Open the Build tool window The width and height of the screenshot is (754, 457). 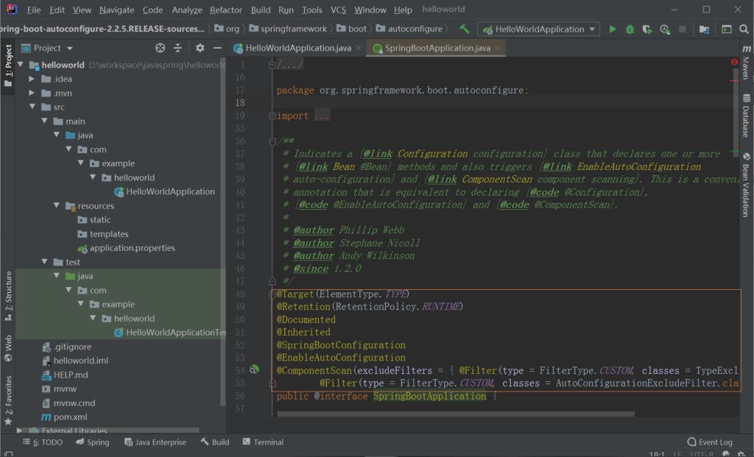[215, 442]
